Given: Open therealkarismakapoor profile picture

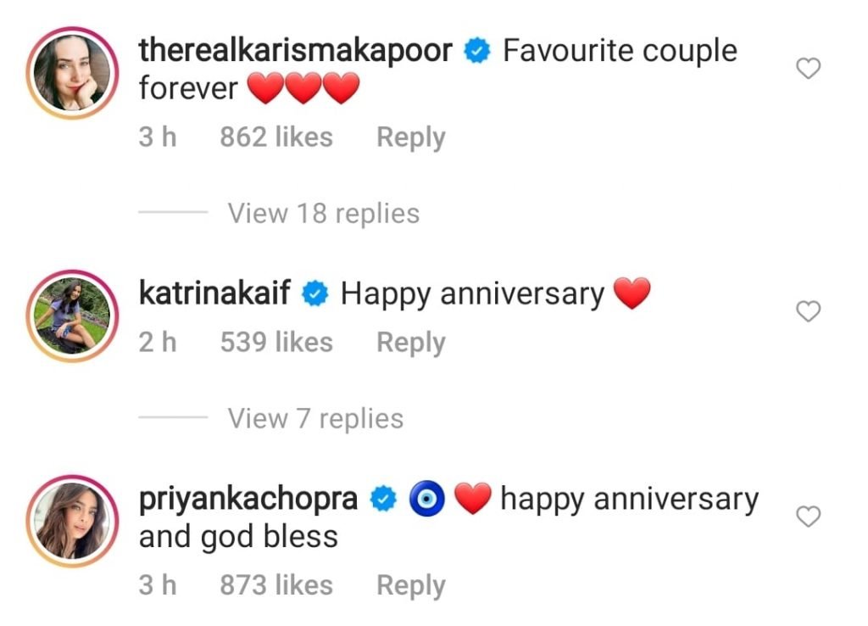Looking at the screenshot, I should pos(72,73).
